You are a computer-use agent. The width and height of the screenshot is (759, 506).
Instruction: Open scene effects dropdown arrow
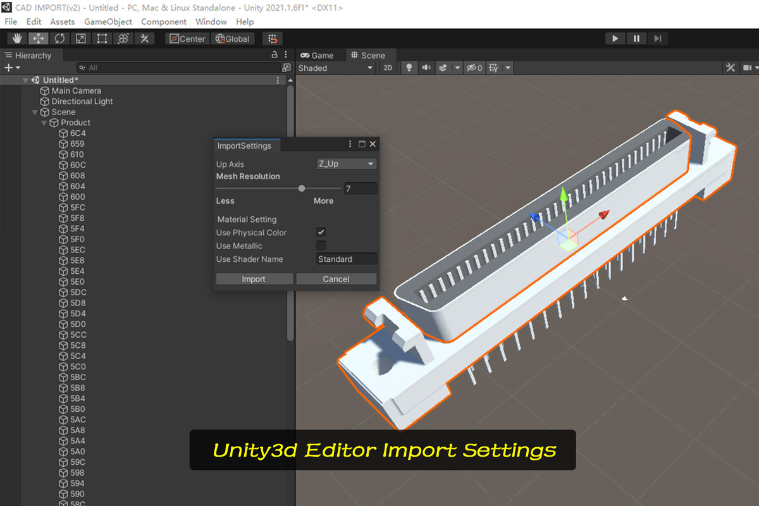(457, 68)
